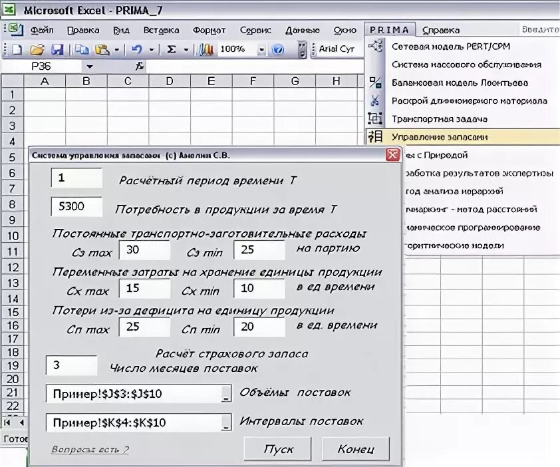Click the Вопросы есть? link
The width and height of the screenshot is (560, 467).
click(90, 449)
